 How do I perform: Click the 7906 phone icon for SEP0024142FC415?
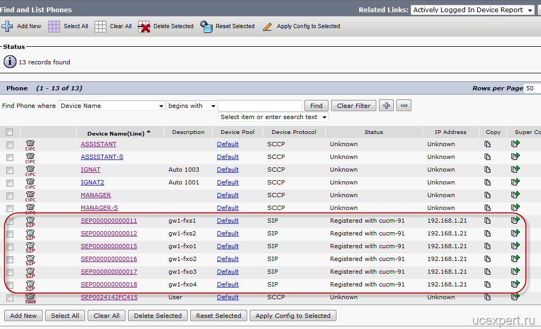click(x=30, y=299)
